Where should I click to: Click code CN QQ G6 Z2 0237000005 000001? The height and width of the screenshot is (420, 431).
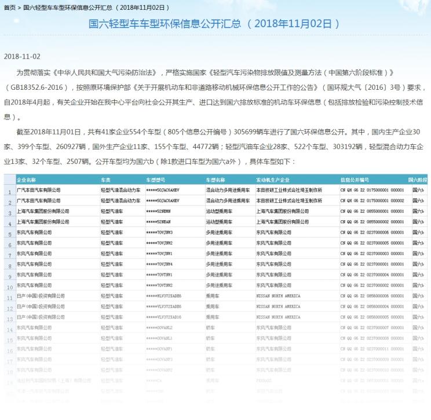[372, 243]
